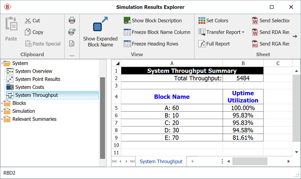This screenshot has width=301, height=179.
Task: Open the Transfer Report dropdown
Action: [221, 32]
